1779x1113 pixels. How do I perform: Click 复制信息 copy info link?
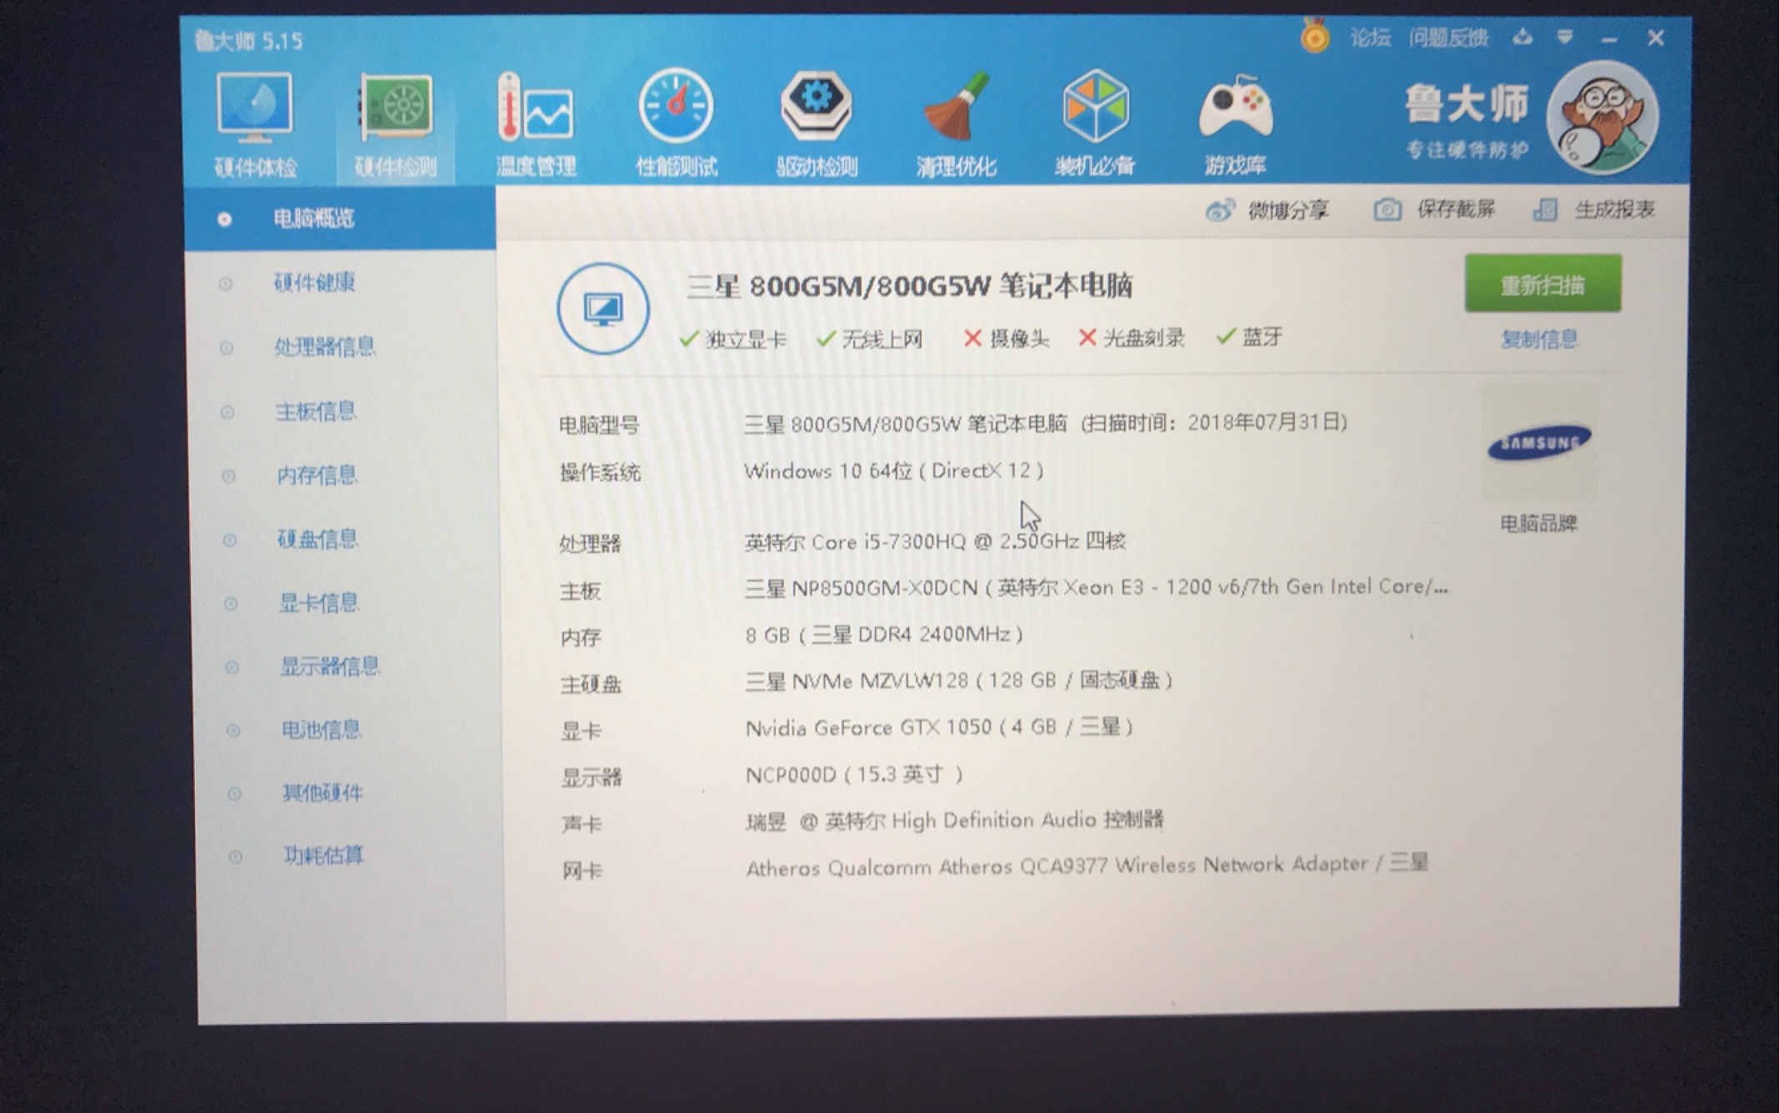pos(1539,339)
